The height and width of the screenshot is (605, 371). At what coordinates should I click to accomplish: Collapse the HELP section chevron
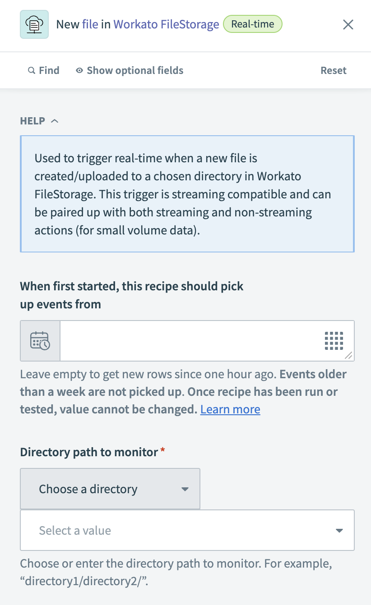pyautogui.click(x=55, y=120)
